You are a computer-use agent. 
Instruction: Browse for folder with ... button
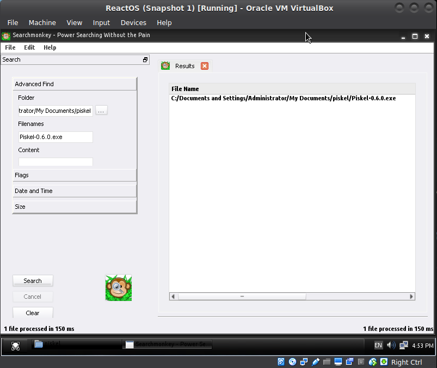101,111
